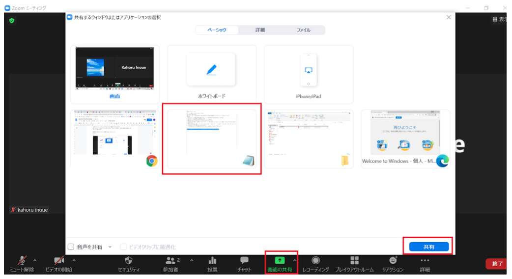Open the Chat (チャット) icon
512x279 pixels.
click(244, 261)
